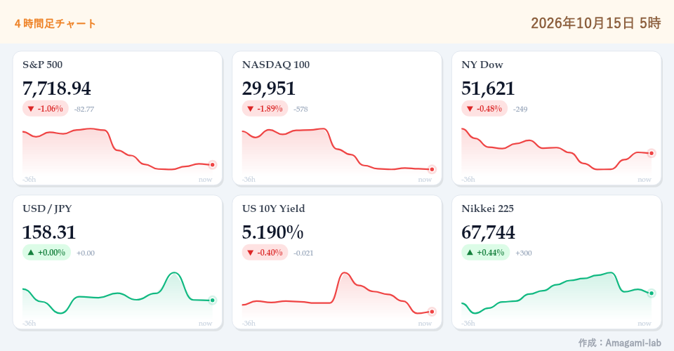The height and width of the screenshot is (351, 674).
Task: Select the S&P 500 value 7,718.94
Action: click(57, 88)
